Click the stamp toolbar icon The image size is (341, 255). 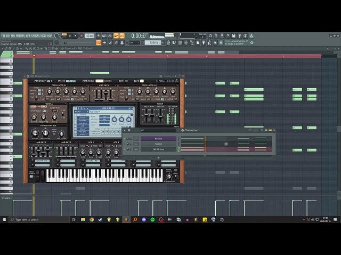pyautogui.click(x=122, y=42)
